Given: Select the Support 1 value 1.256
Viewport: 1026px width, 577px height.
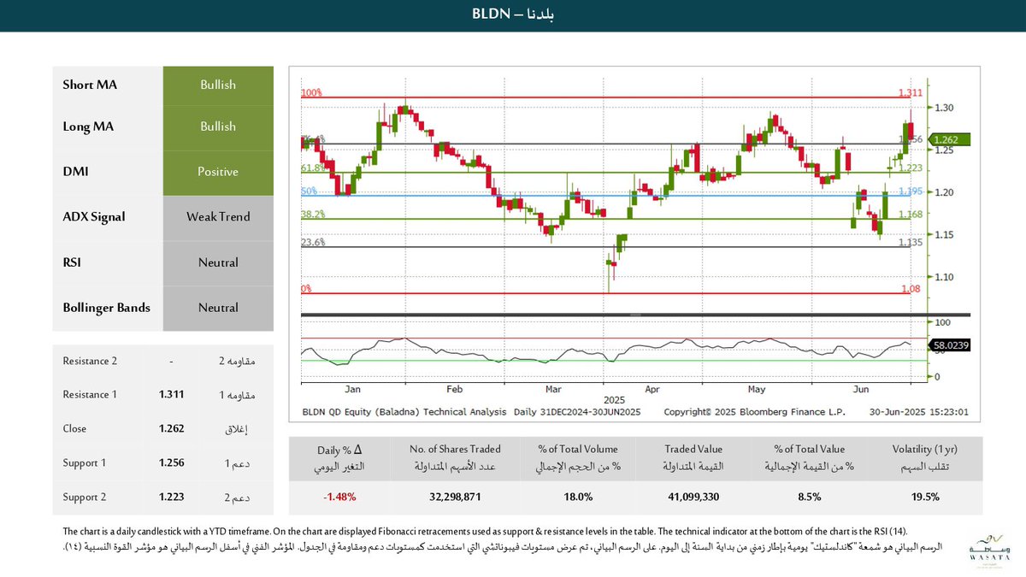Looking at the screenshot, I should (x=171, y=462).
